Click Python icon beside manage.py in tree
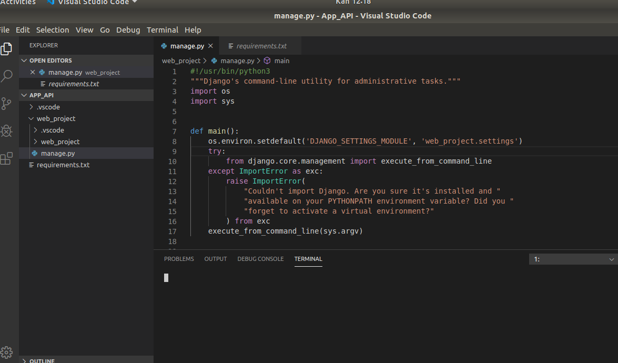 35,153
